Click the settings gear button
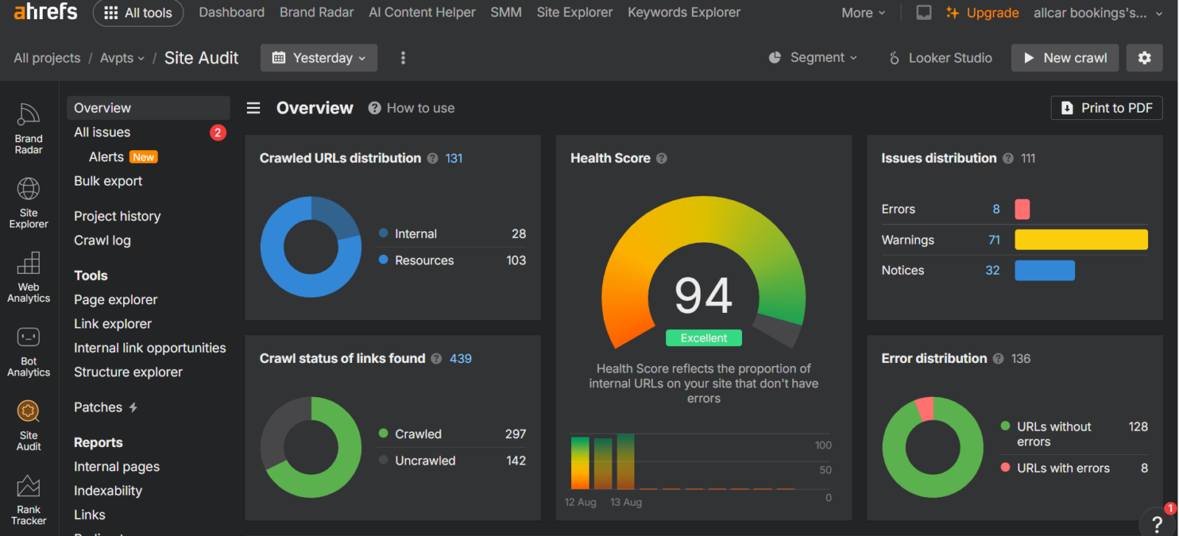 point(1144,57)
